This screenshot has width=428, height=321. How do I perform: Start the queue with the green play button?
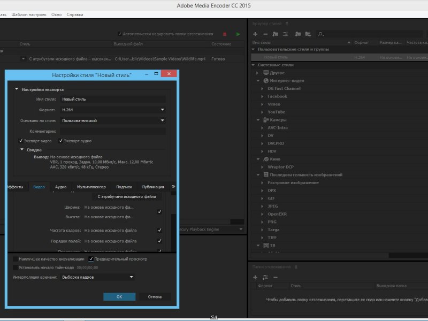pos(238,34)
